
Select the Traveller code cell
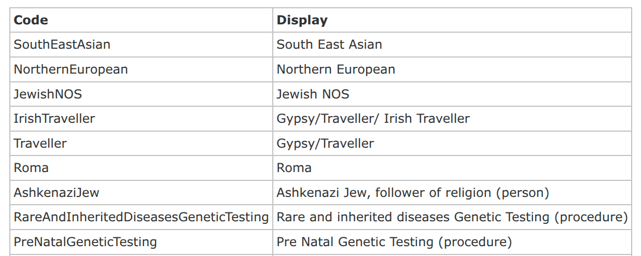(x=40, y=144)
